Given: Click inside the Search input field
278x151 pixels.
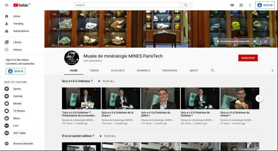Looking at the screenshot, I should [127, 5].
